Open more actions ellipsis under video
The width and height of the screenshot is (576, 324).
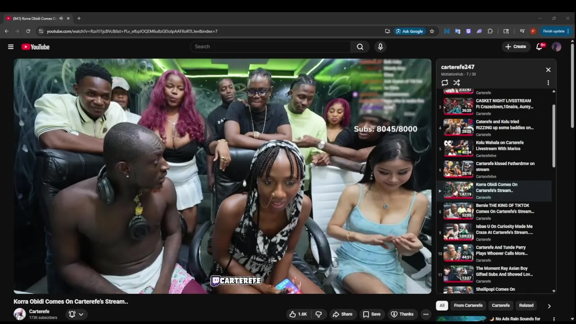tap(426, 314)
